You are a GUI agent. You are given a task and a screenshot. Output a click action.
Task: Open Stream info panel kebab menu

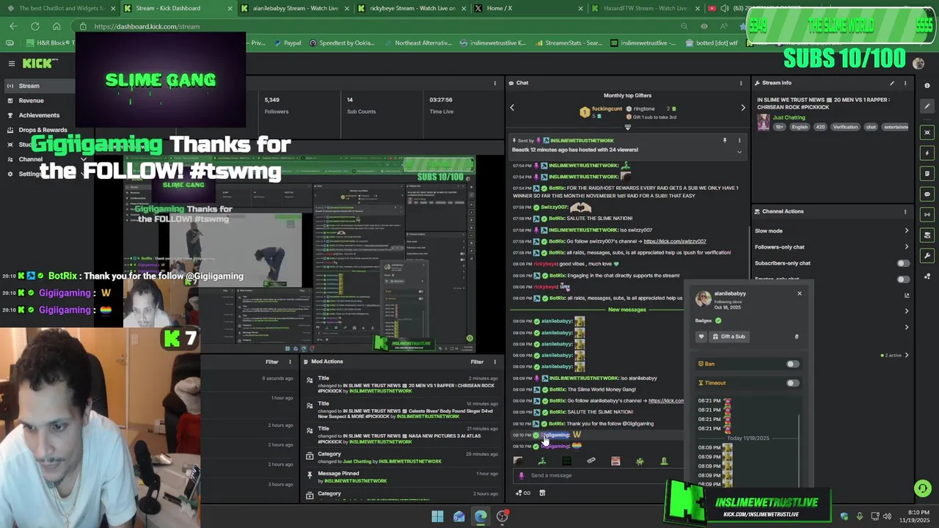[905, 83]
